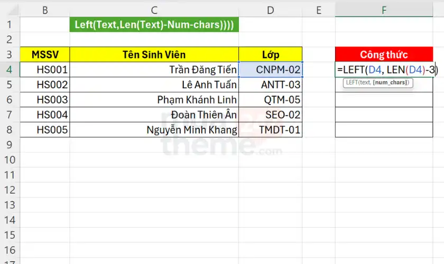Select row 12 header
This screenshot has width=444, height=264.
10,190
